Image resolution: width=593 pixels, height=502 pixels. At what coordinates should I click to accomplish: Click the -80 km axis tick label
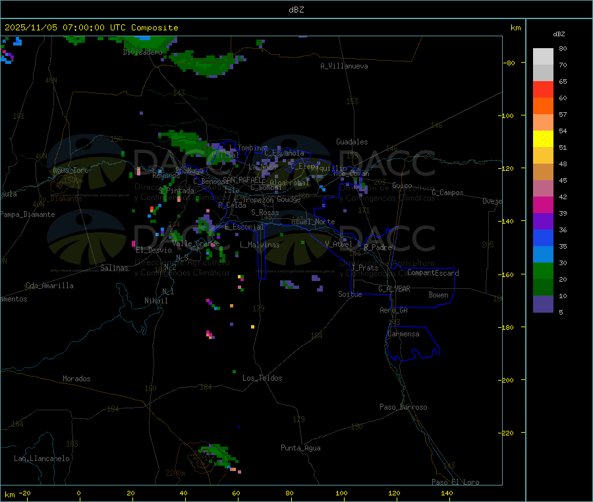pos(509,63)
